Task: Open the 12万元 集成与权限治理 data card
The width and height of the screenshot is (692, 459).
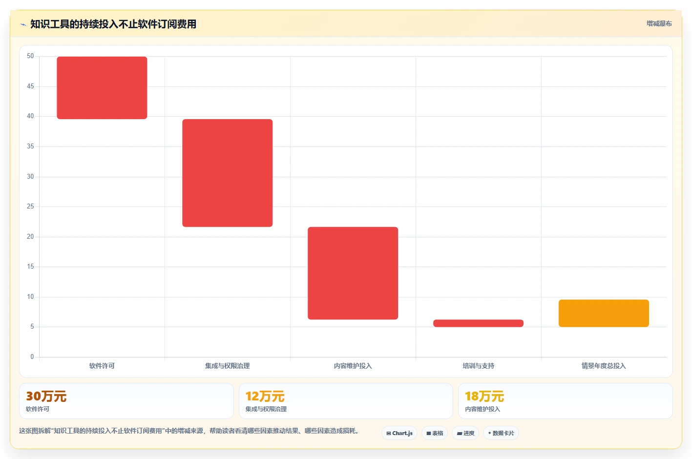Action: (x=346, y=401)
